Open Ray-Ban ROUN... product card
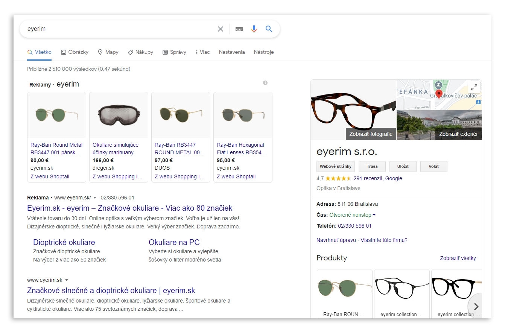Image resolution: width=505 pixels, height=333 pixels. [345, 293]
